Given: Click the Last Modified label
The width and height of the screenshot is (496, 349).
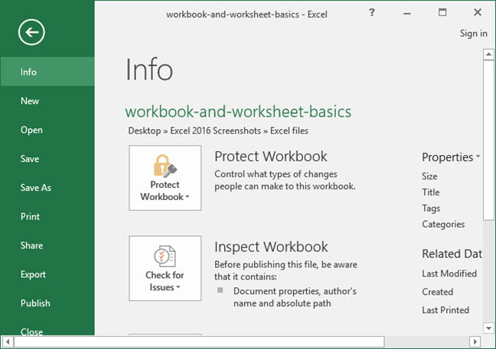Looking at the screenshot, I should pos(449,273).
